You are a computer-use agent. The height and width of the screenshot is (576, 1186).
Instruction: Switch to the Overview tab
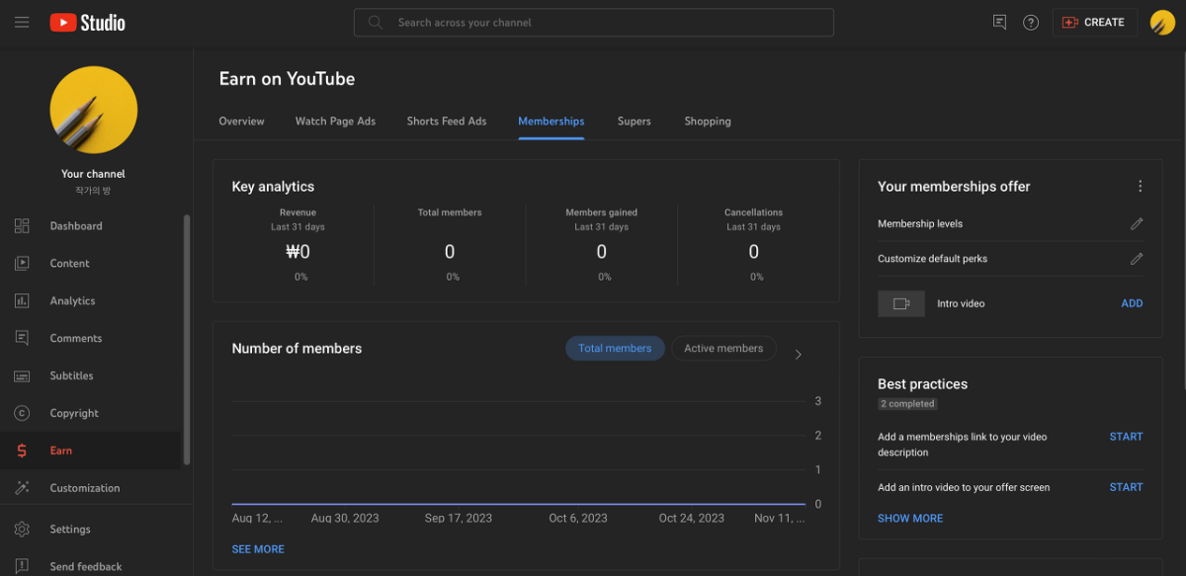click(x=241, y=122)
